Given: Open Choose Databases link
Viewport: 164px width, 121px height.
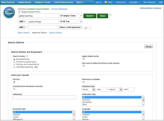Looking at the screenshot, I should tap(59, 9).
